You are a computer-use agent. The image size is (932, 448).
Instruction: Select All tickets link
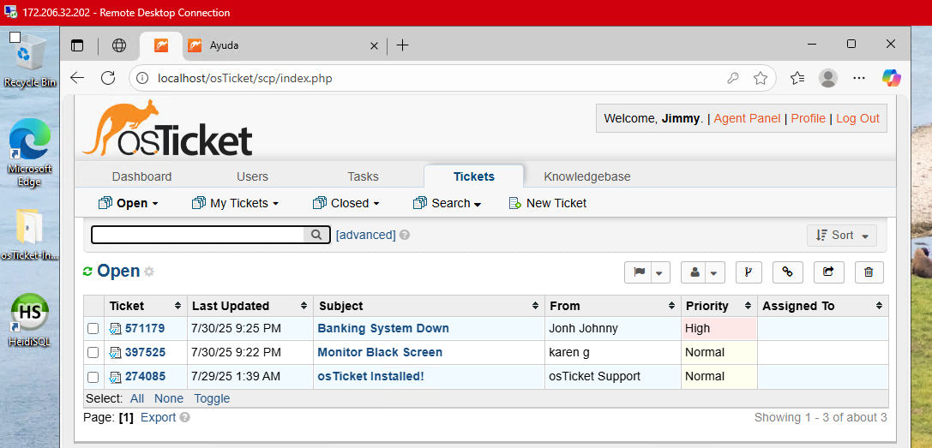136,398
